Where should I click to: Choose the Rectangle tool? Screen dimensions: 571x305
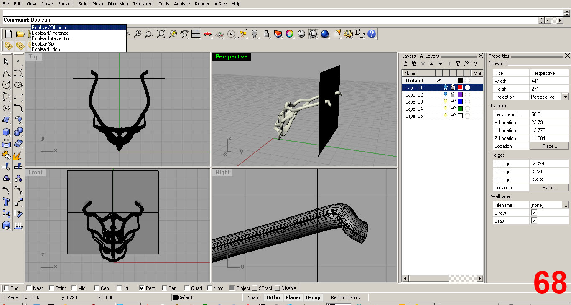(x=18, y=97)
